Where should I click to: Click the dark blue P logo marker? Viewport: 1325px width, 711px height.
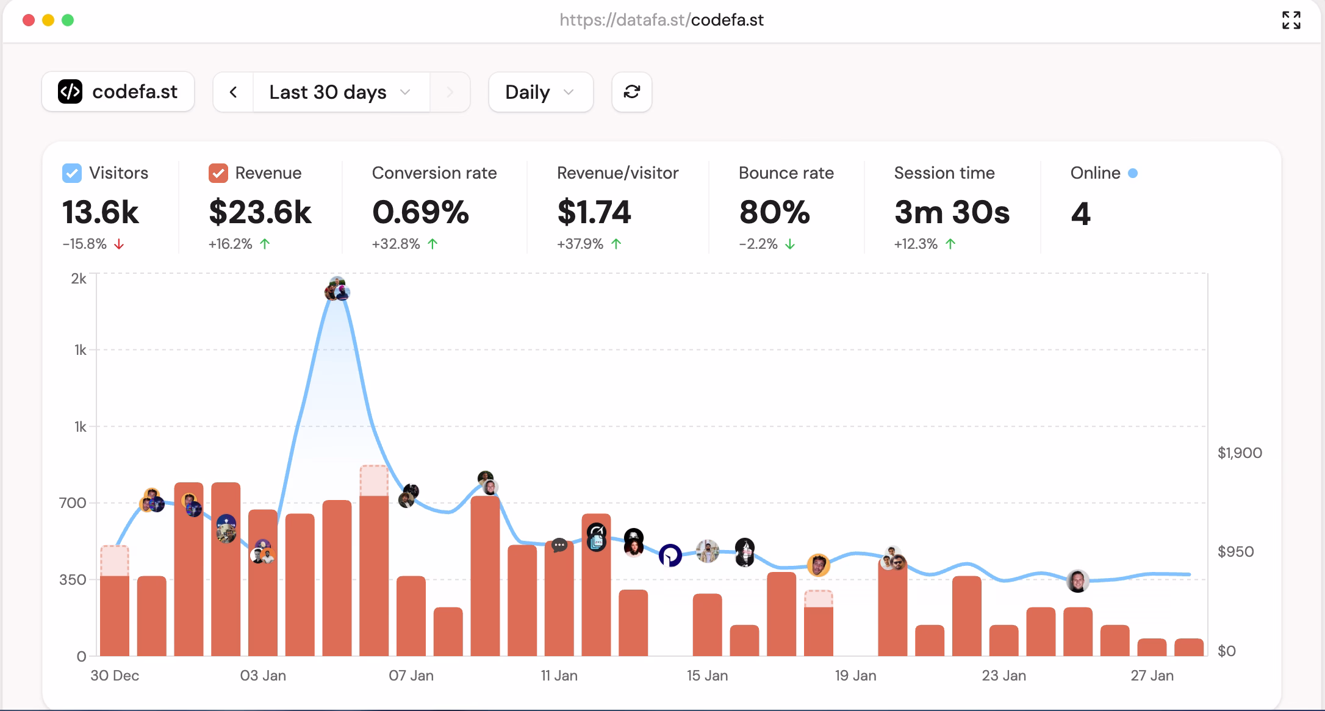670,556
